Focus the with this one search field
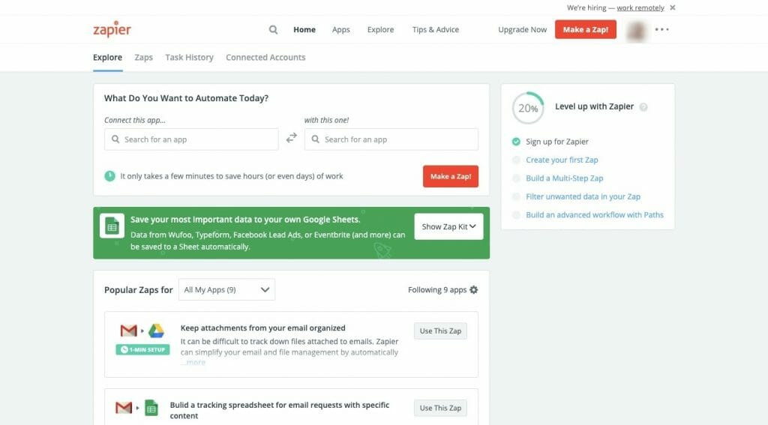This screenshot has height=425, width=768. (391, 139)
